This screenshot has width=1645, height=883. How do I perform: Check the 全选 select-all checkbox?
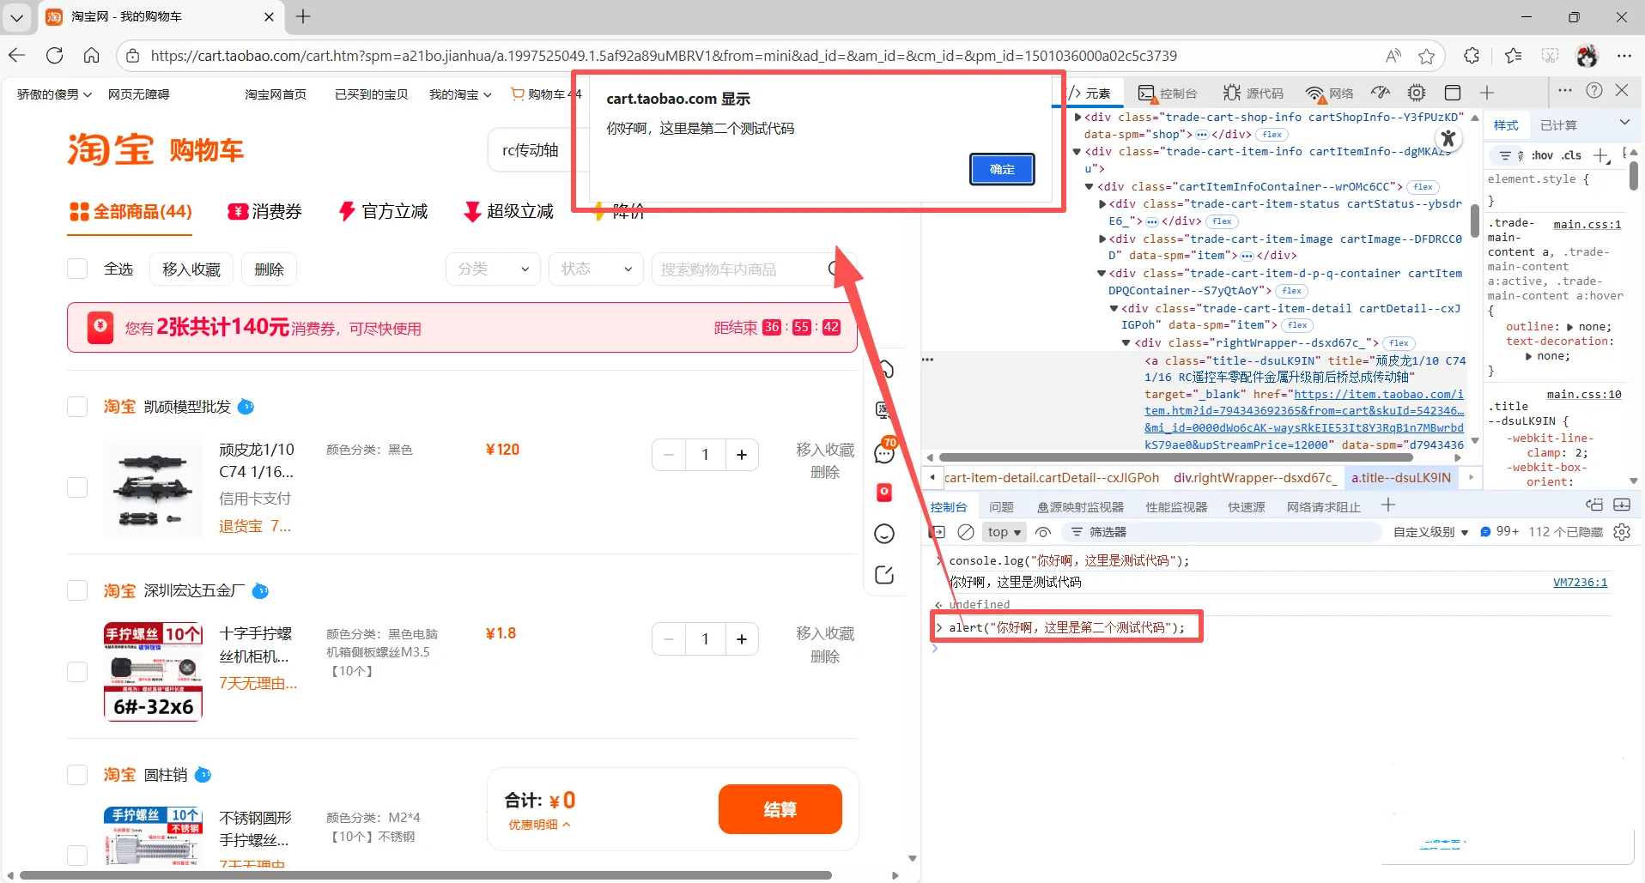pos(77,269)
